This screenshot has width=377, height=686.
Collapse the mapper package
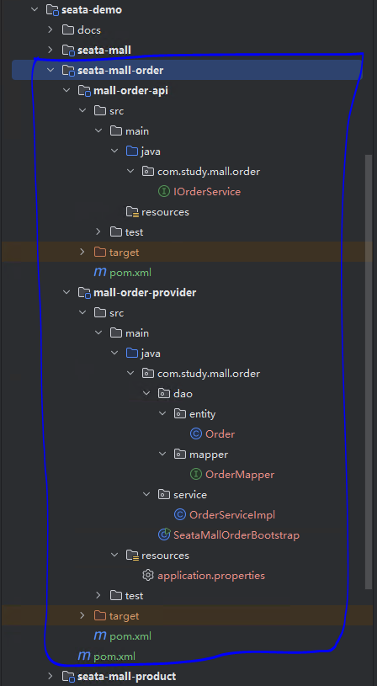click(x=162, y=455)
